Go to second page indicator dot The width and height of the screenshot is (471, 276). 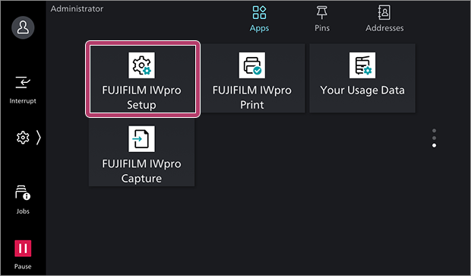tap(434, 138)
